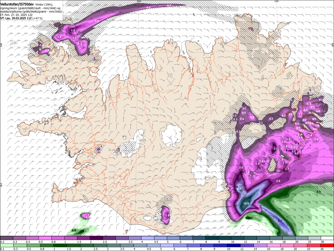This screenshot has width=334, height=251.
Task: Click the Veðurstofan/IS750dev title text
Action: 17,4
